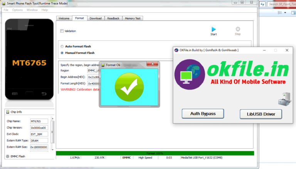Switch to the Download tab
Screen dimensions: 296x169
[x=96, y=18]
